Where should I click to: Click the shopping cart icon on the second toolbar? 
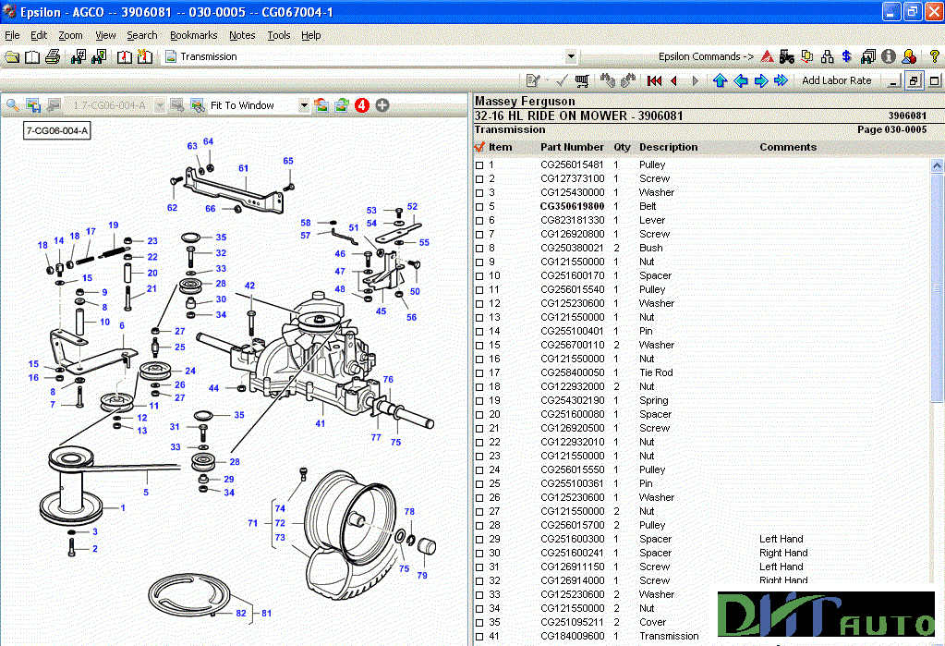pyautogui.click(x=581, y=79)
